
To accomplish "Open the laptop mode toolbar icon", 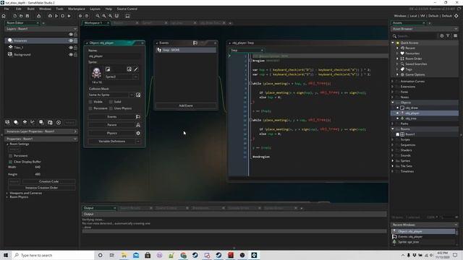I will pos(127,16).
